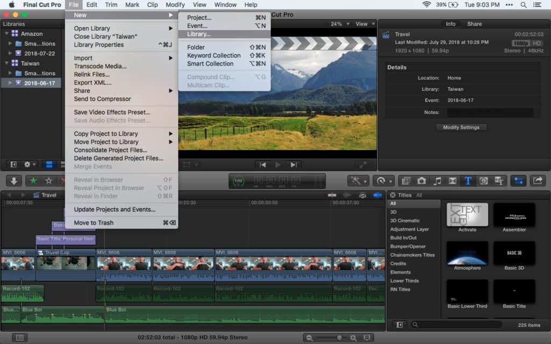The image size is (551, 344).
Task: Open the Apple menu
Action: click(12, 4)
